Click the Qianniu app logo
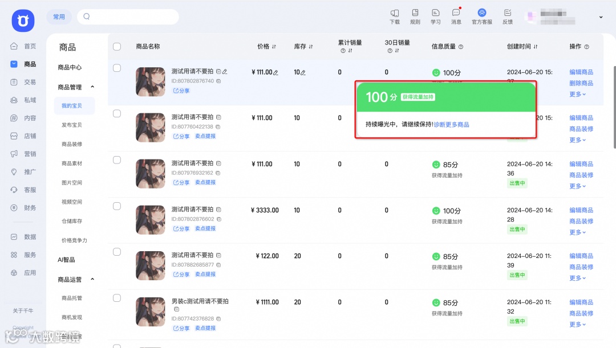The image size is (616, 348). 23,21
